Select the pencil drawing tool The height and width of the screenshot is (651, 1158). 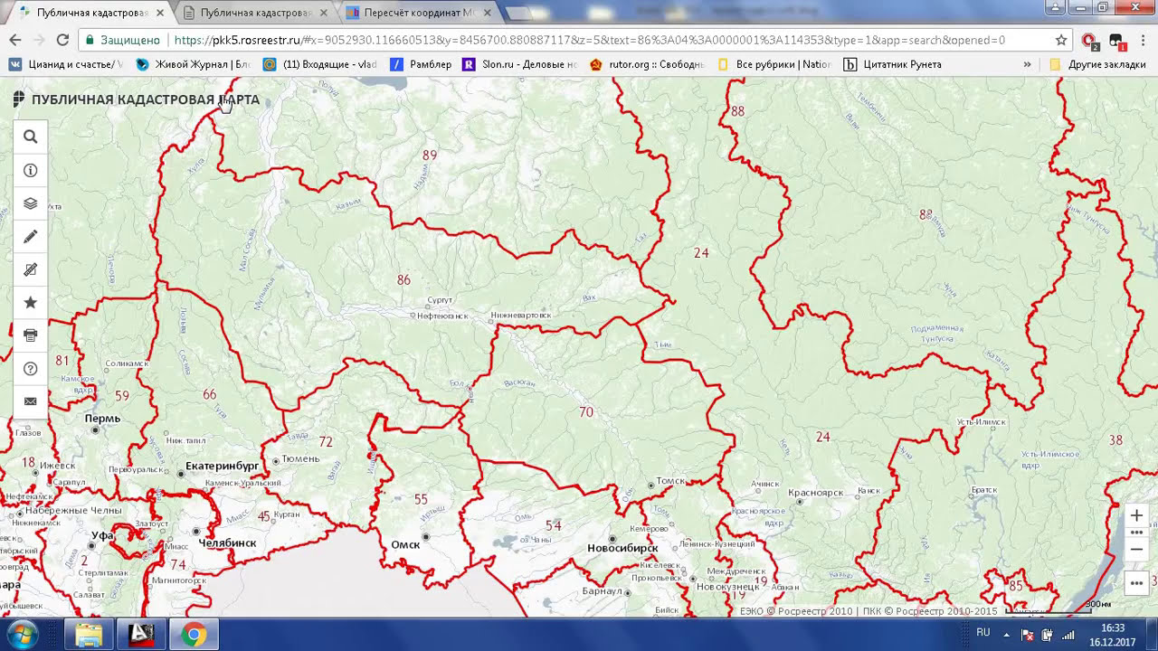30,237
